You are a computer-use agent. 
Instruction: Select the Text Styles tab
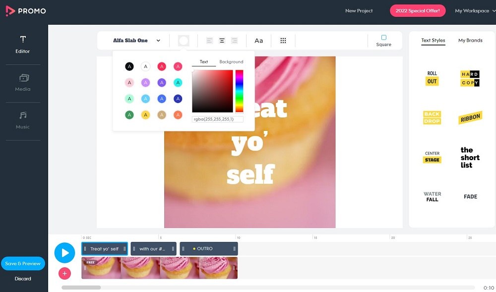tap(433, 41)
